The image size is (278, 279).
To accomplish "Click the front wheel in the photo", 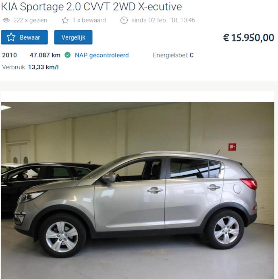I will (62, 237).
